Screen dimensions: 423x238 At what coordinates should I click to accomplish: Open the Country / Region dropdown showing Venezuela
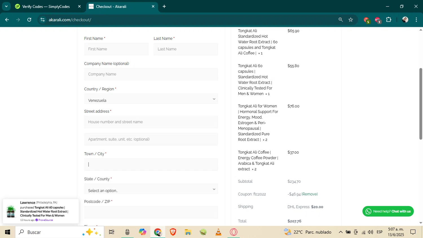click(151, 99)
